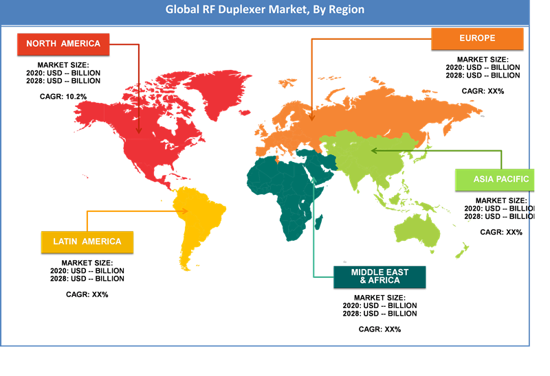Select the 'CAGR: XX%' text under Europe
The image size is (550, 376).
[x=483, y=91]
